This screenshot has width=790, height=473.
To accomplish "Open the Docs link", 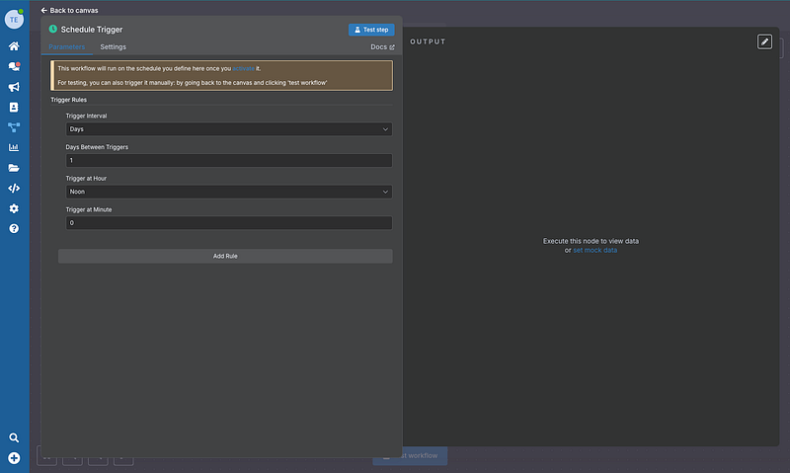I will (382, 47).
